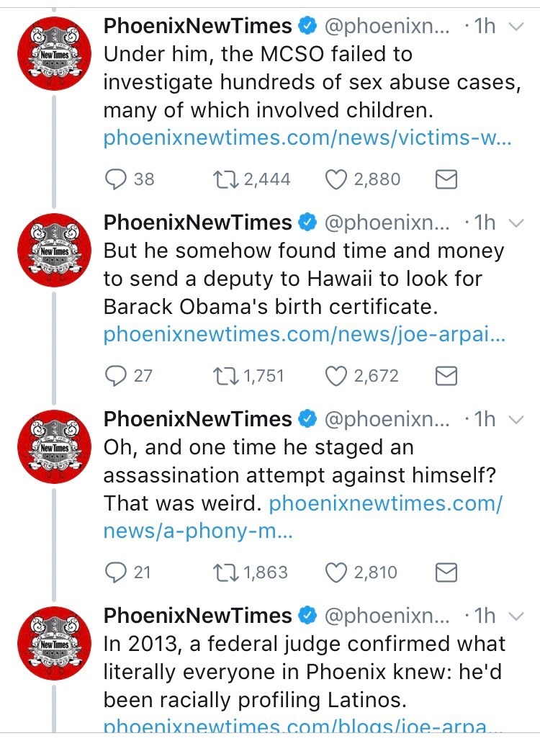Screen dimensions: 540x741
Task: Expand options menu on the MCSO tweet
Action: pos(516,27)
